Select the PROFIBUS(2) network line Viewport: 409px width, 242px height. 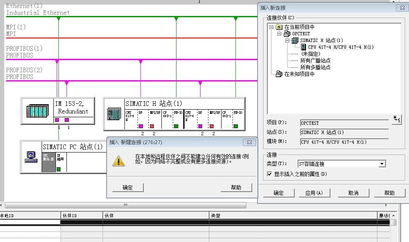132,81
